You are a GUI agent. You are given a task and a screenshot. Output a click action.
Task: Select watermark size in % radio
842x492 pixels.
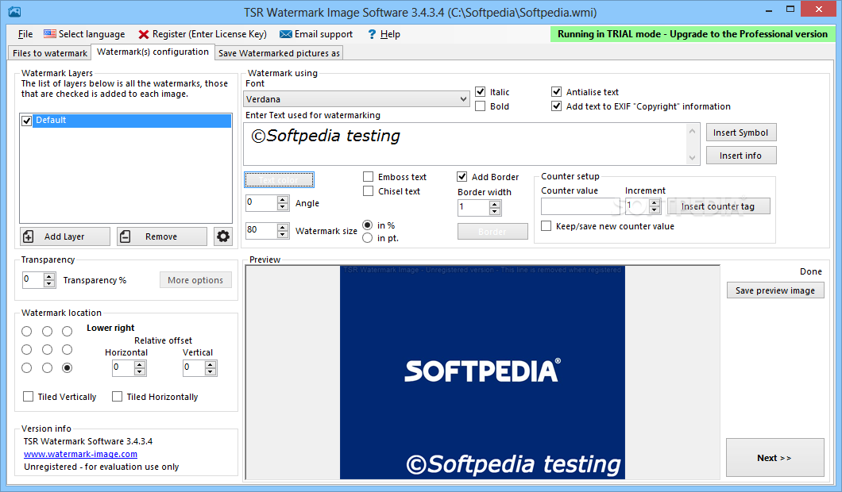click(x=367, y=225)
